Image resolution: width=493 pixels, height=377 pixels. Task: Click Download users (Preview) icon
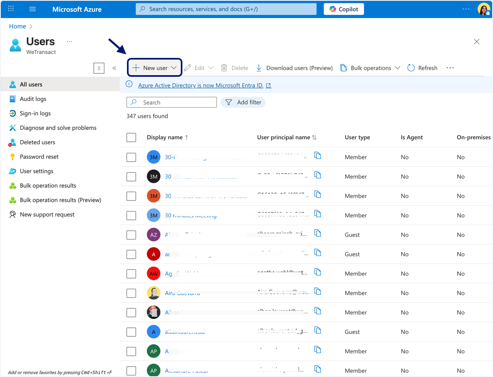(259, 68)
